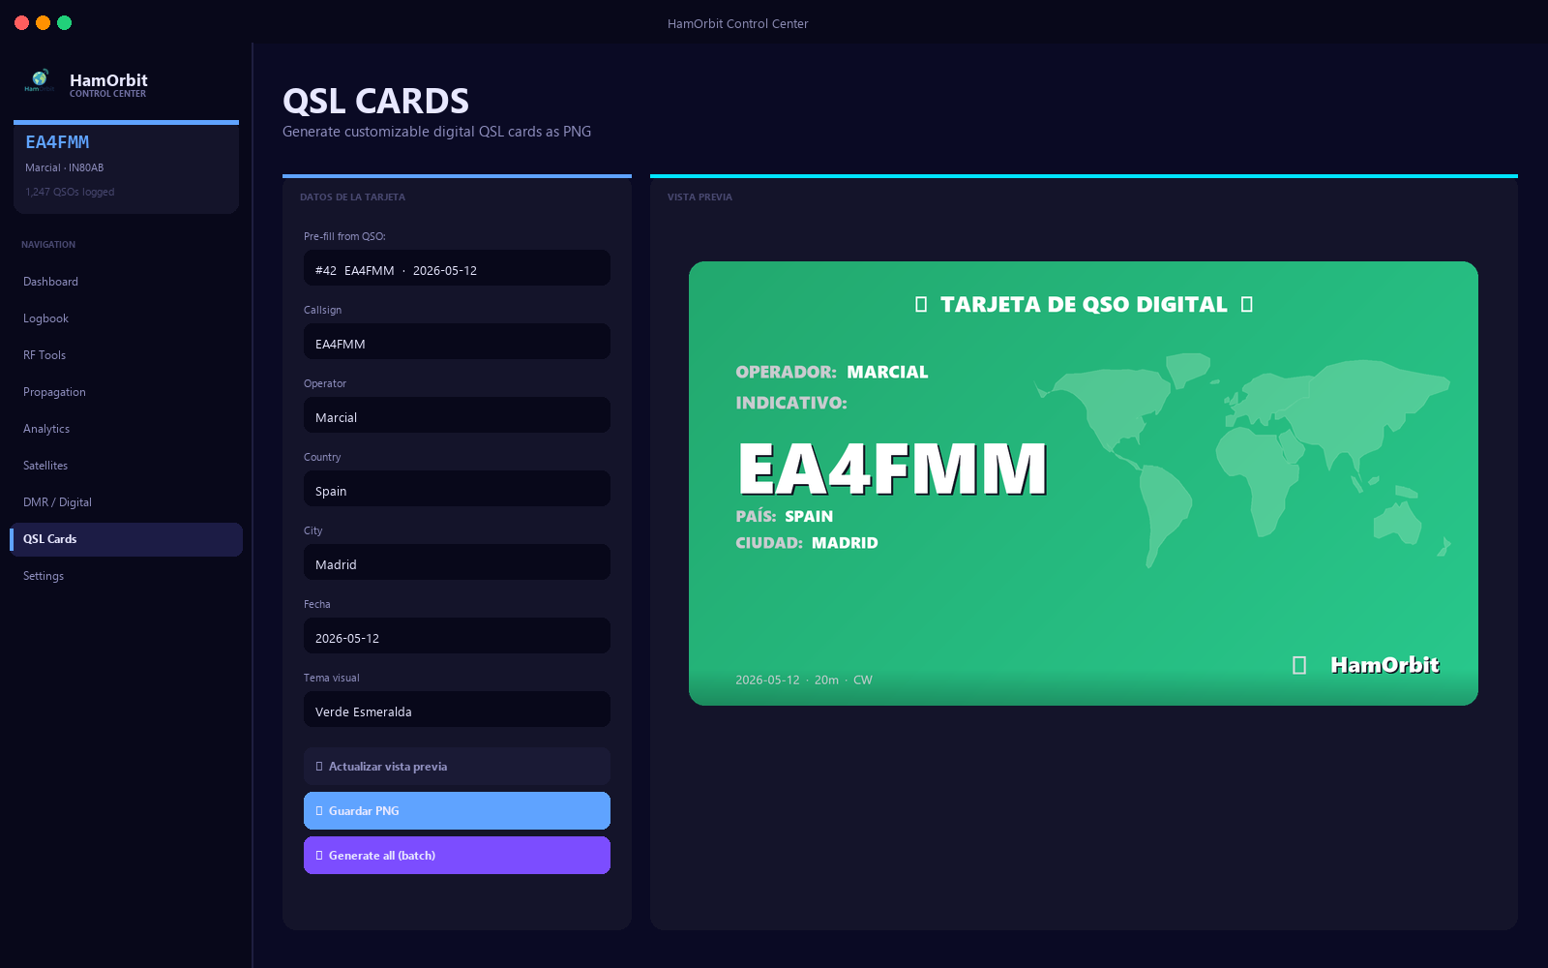Open the Propagation page
Screen dimensions: 1548x968
[x=126, y=392]
